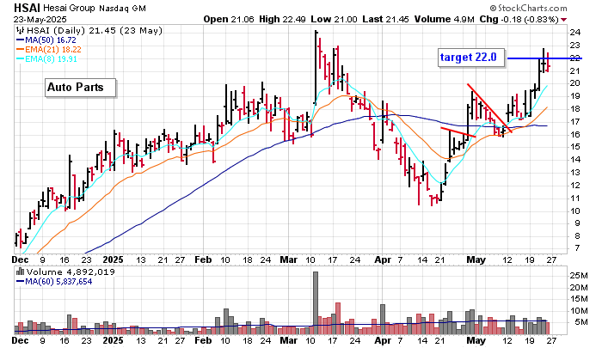
Task: Click the red down-arrow change indicator
Action: coord(563,20)
